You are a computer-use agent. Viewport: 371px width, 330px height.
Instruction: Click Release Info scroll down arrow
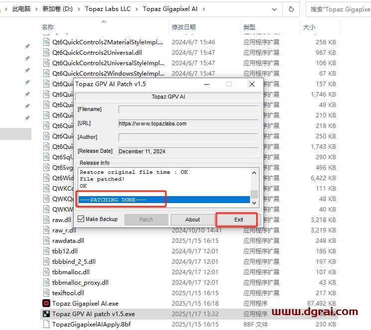point(254,203)
